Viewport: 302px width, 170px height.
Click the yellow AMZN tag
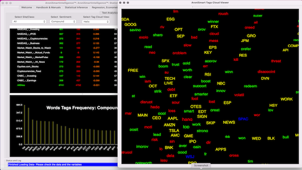pos(169,125)
